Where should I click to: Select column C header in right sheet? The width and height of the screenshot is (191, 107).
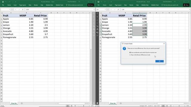[x=140, y=13]
